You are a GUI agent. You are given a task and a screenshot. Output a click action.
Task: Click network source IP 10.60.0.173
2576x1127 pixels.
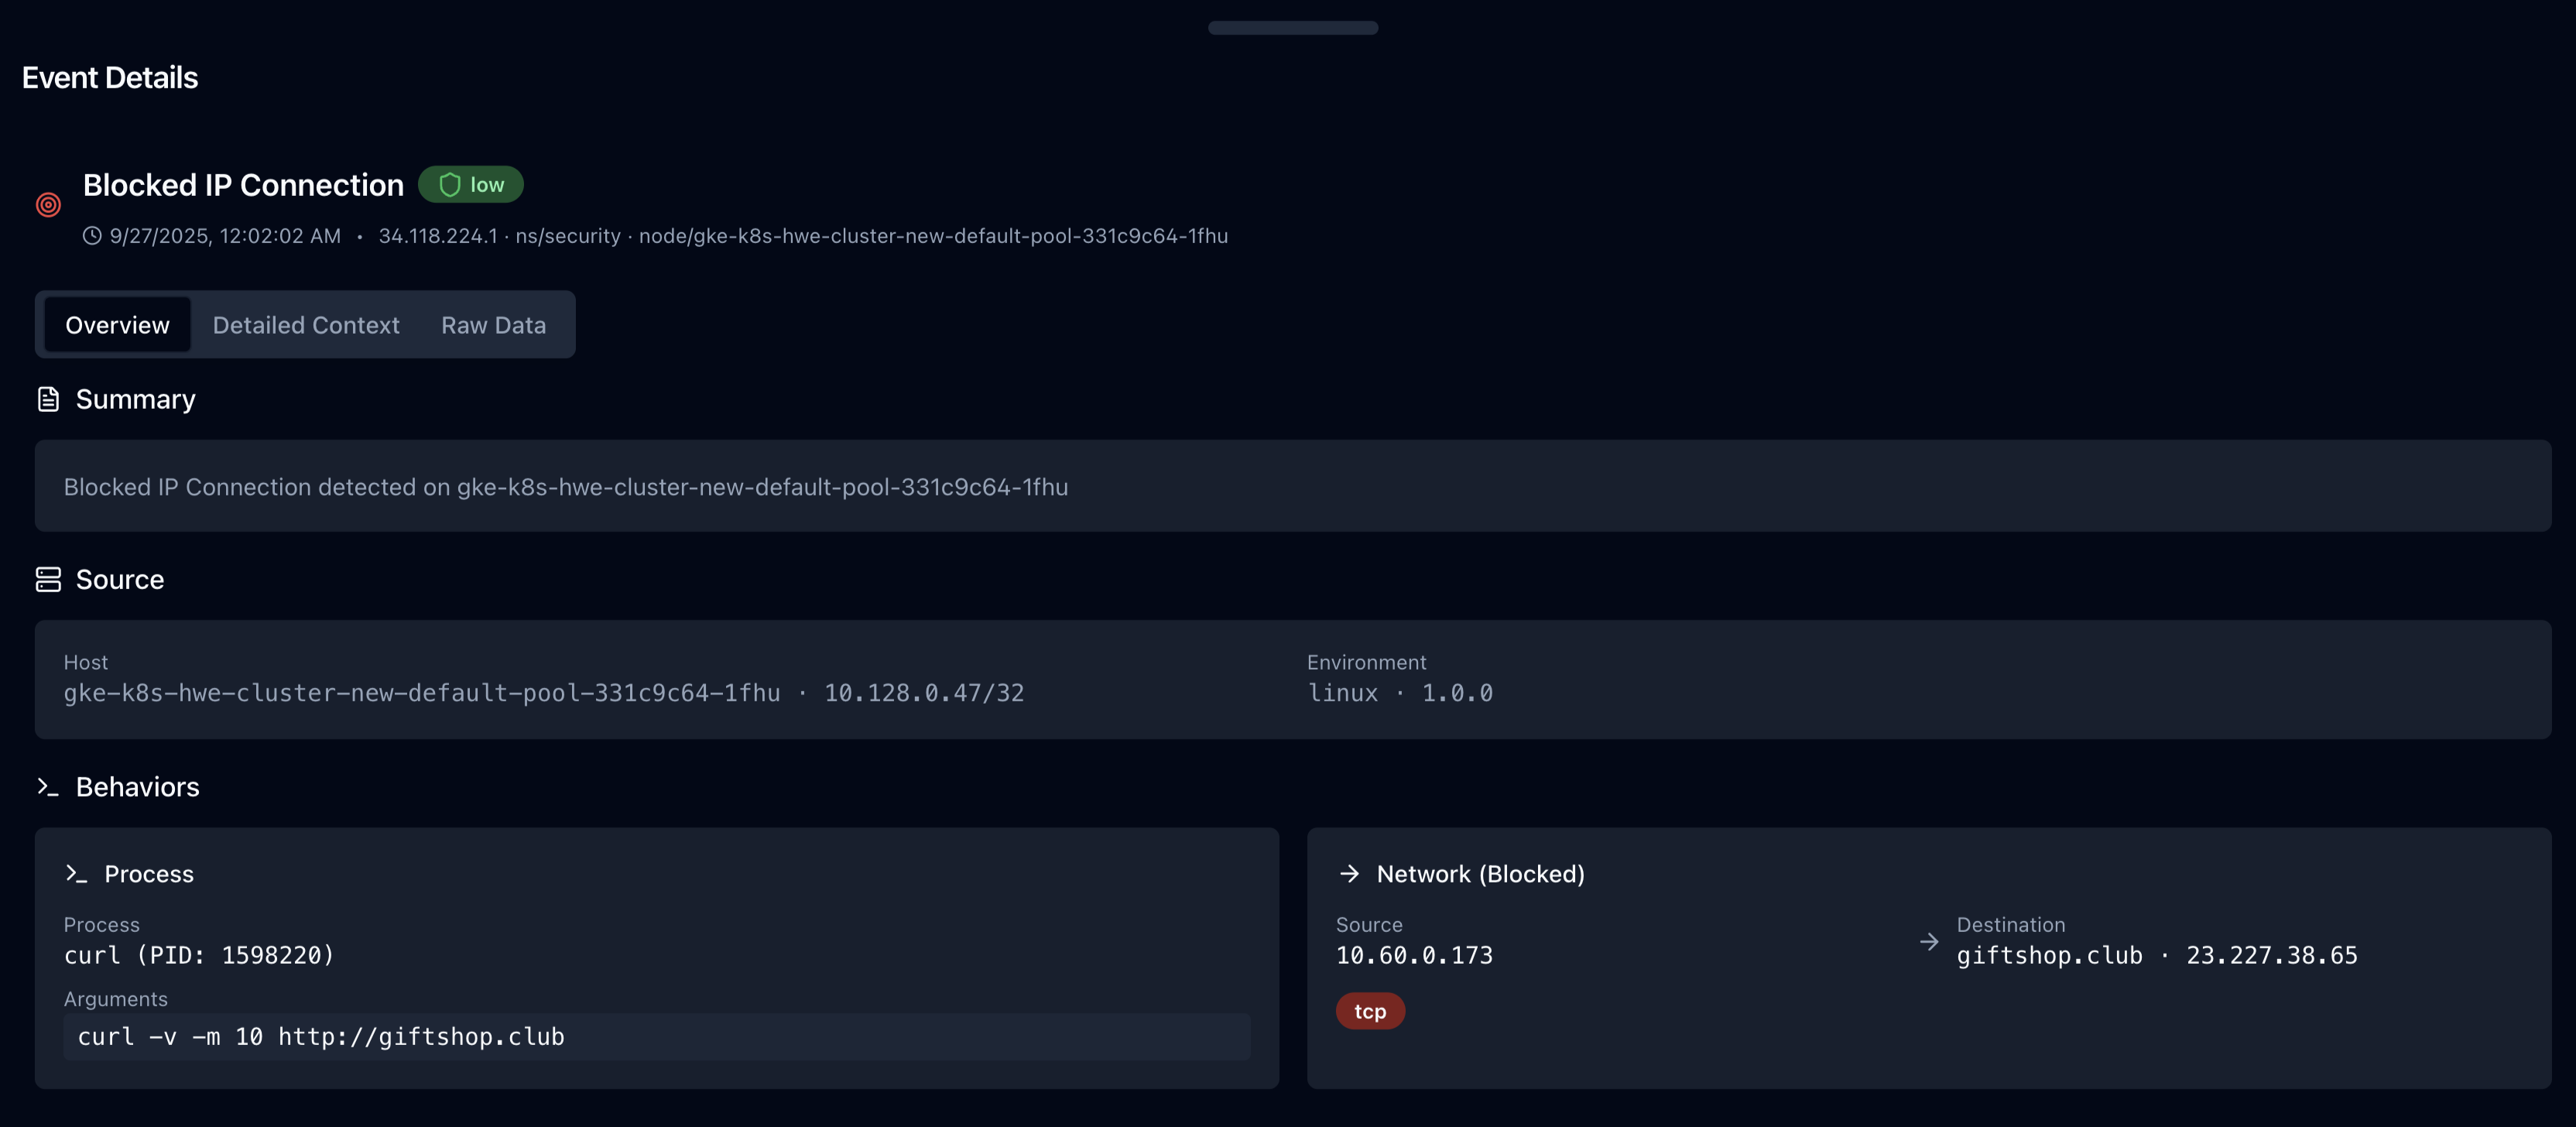(x=1414, y=955)
